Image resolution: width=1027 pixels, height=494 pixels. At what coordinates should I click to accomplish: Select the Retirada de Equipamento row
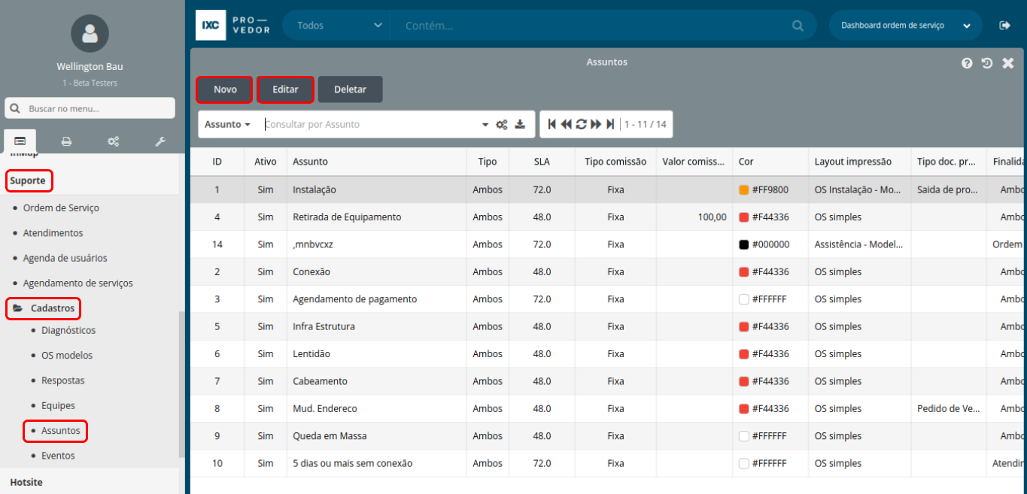tap(608, 217)
